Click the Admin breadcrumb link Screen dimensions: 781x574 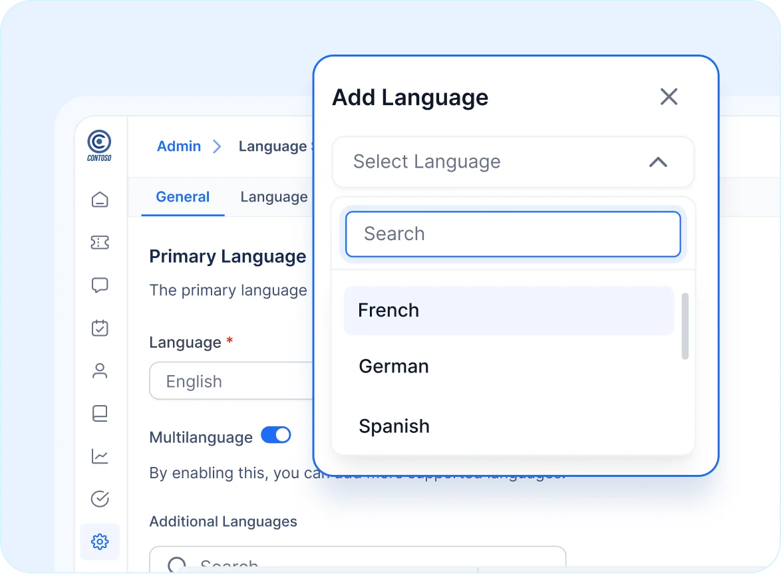(x=178, y=146)
